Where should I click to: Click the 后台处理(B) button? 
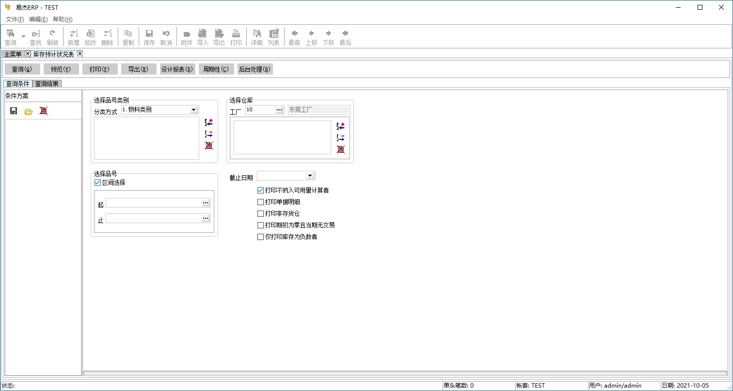pos(255,69)
